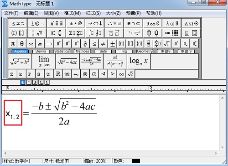
Task: Insert the circled plus symbol
Action: [x=94, y=74]
